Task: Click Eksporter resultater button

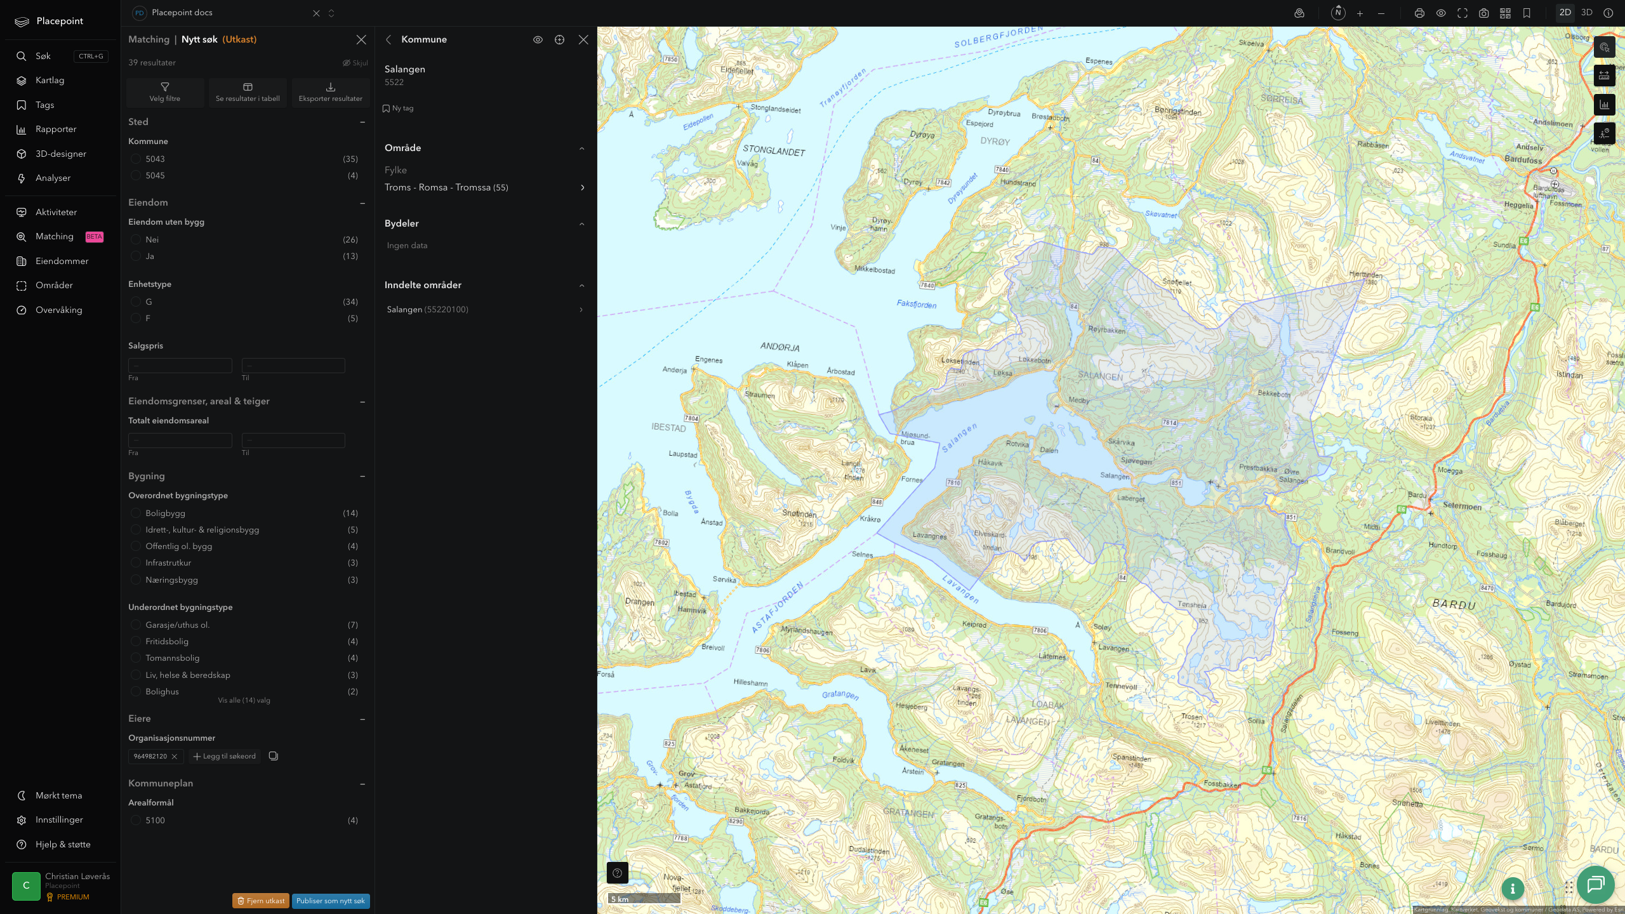Action: point(331,92)
